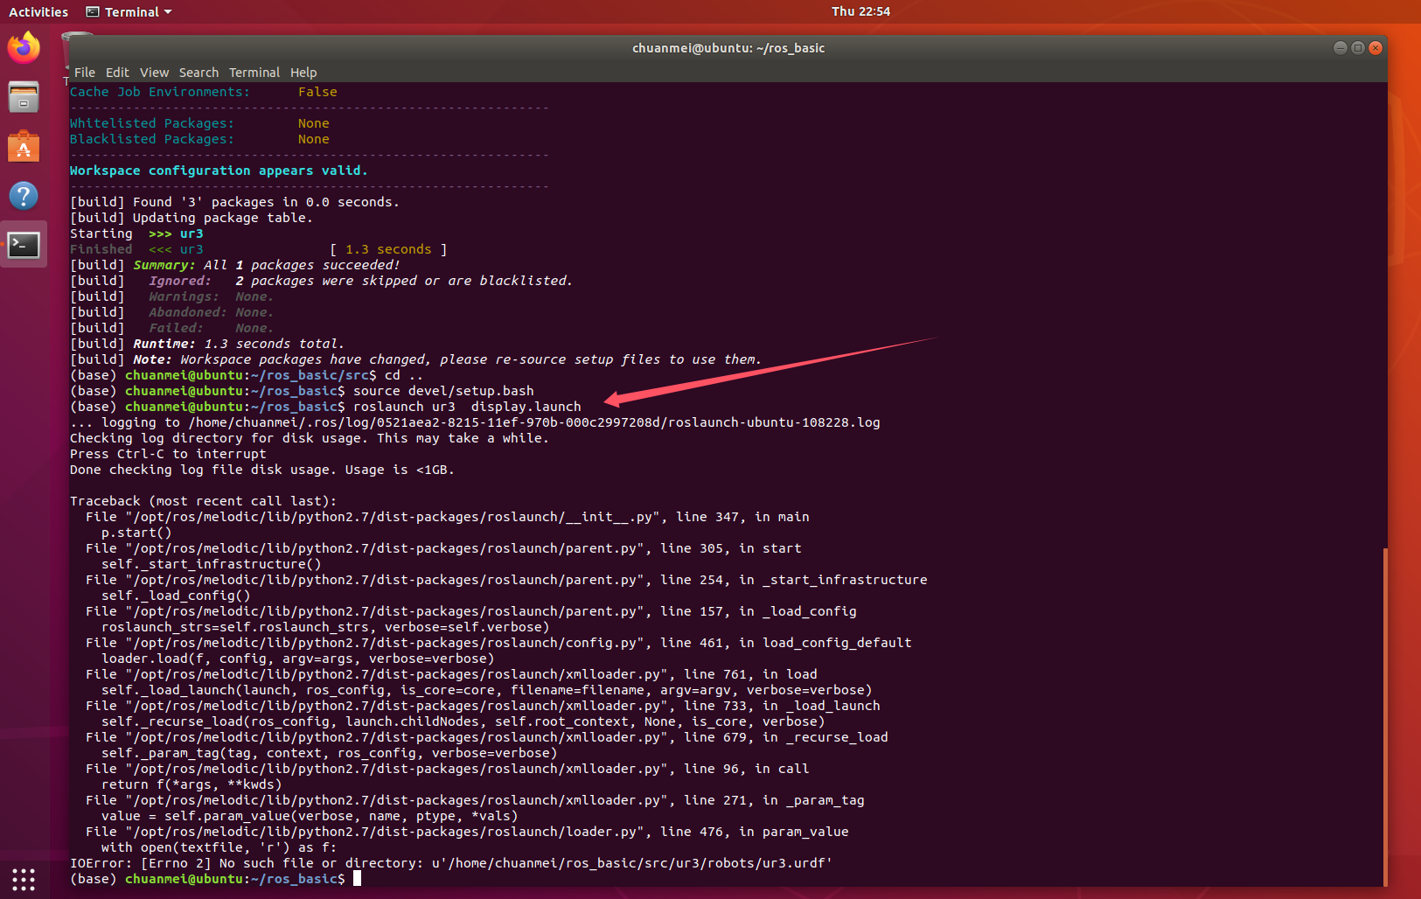Open the File menu
Image resolution: width=1421 pixels, height=899 pixels.
click(84, 72)
